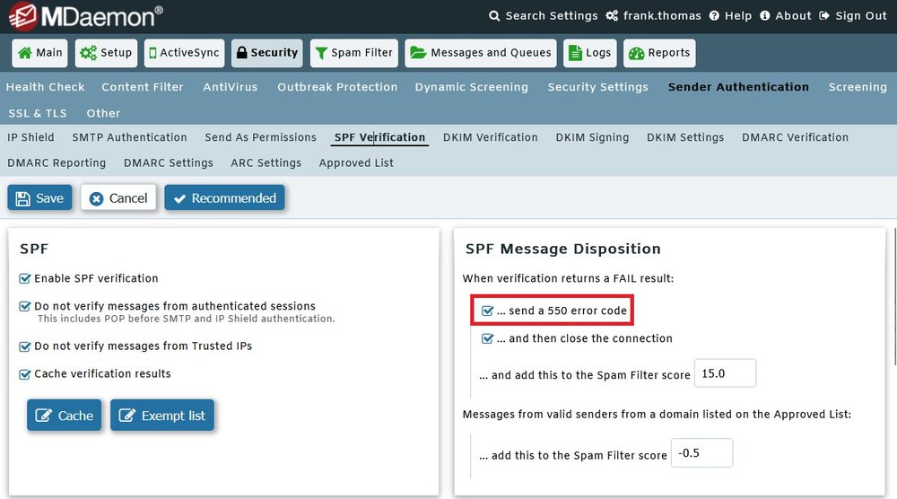This screenshot has width=897, height=499.
Task: Open Screening submenu
Action: pyautogui.click(x=858, y=87)
